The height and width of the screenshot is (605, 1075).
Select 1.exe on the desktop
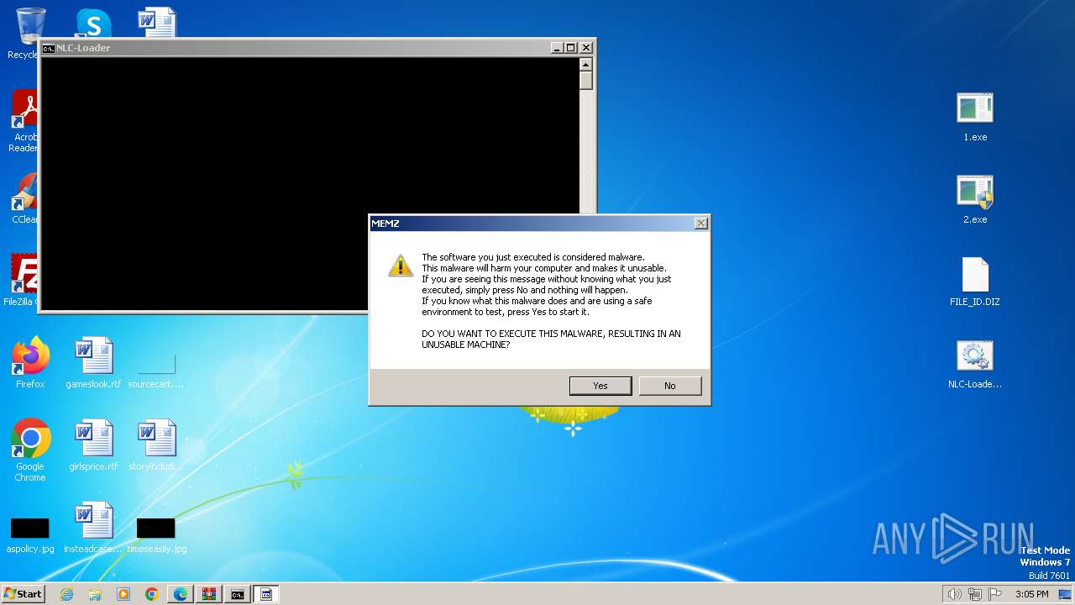click(x=975, y=117)
